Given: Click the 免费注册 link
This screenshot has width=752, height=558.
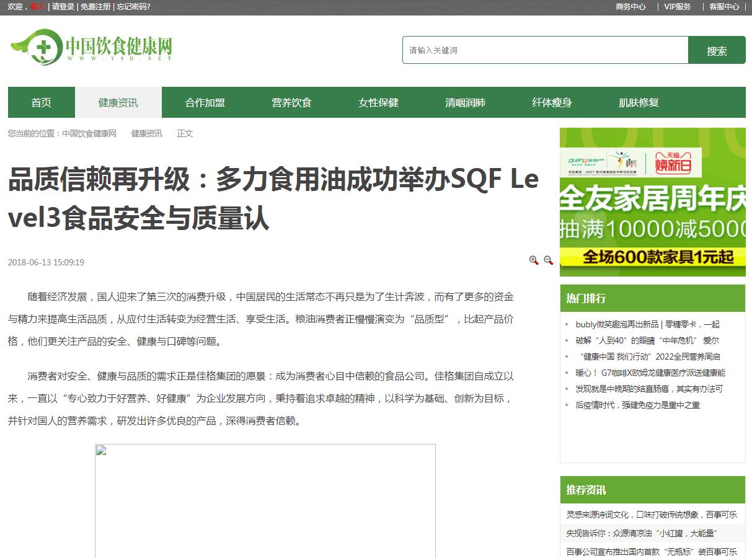Looking at the screenshot, I should [x=95, y=7].
